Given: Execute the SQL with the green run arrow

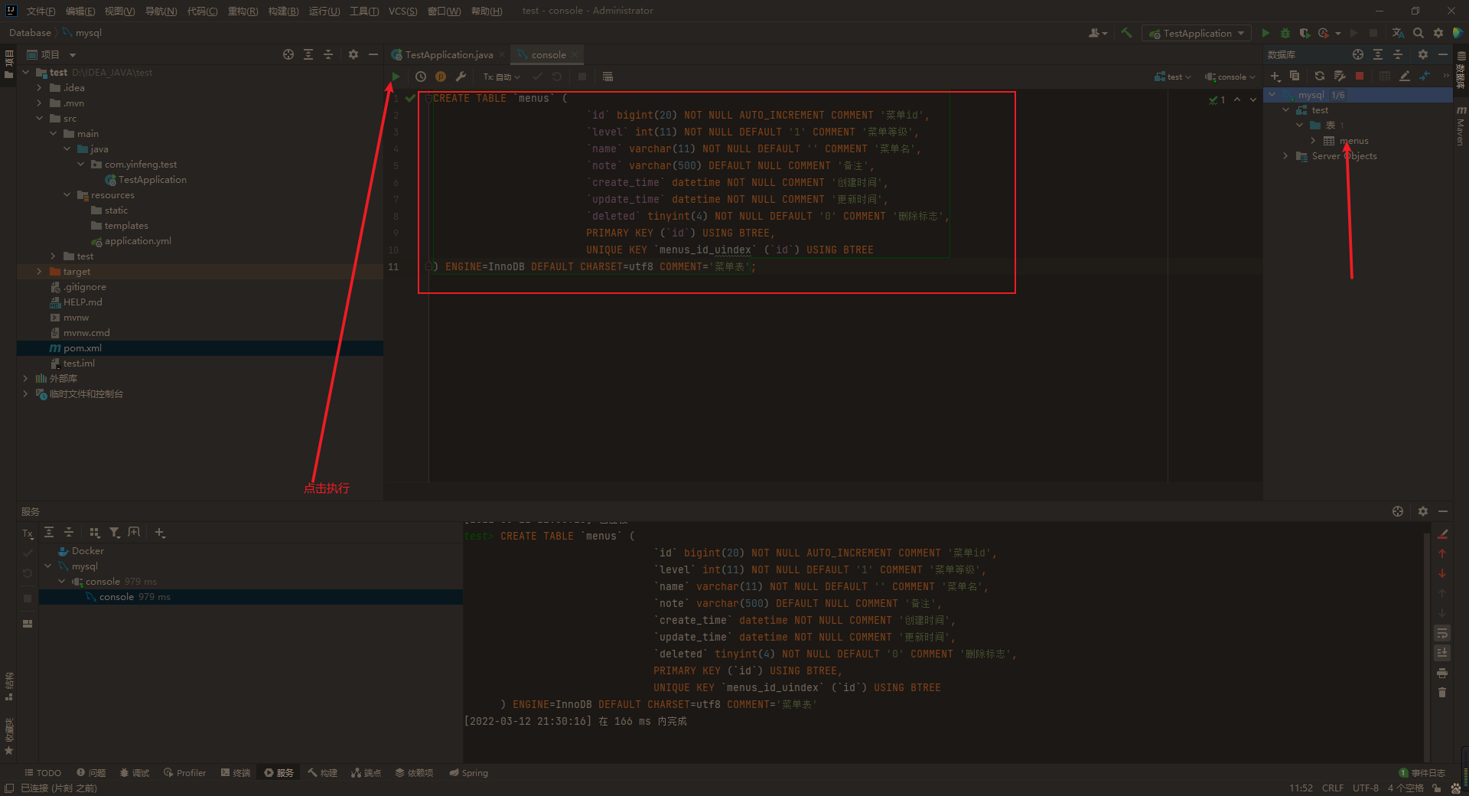Looking at the screenshot, I should (x=396, y=77).
